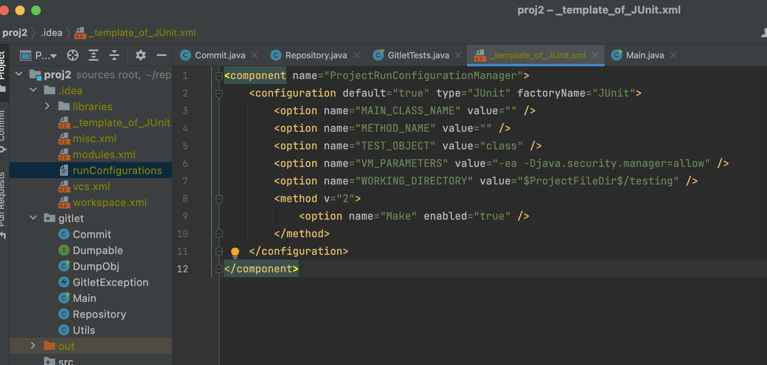Collapse the .idea folder
767x365 pixels.
click(34, 90)
